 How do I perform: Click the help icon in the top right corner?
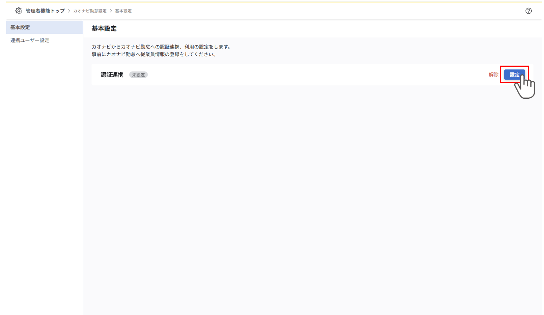[x=529, y=11]
